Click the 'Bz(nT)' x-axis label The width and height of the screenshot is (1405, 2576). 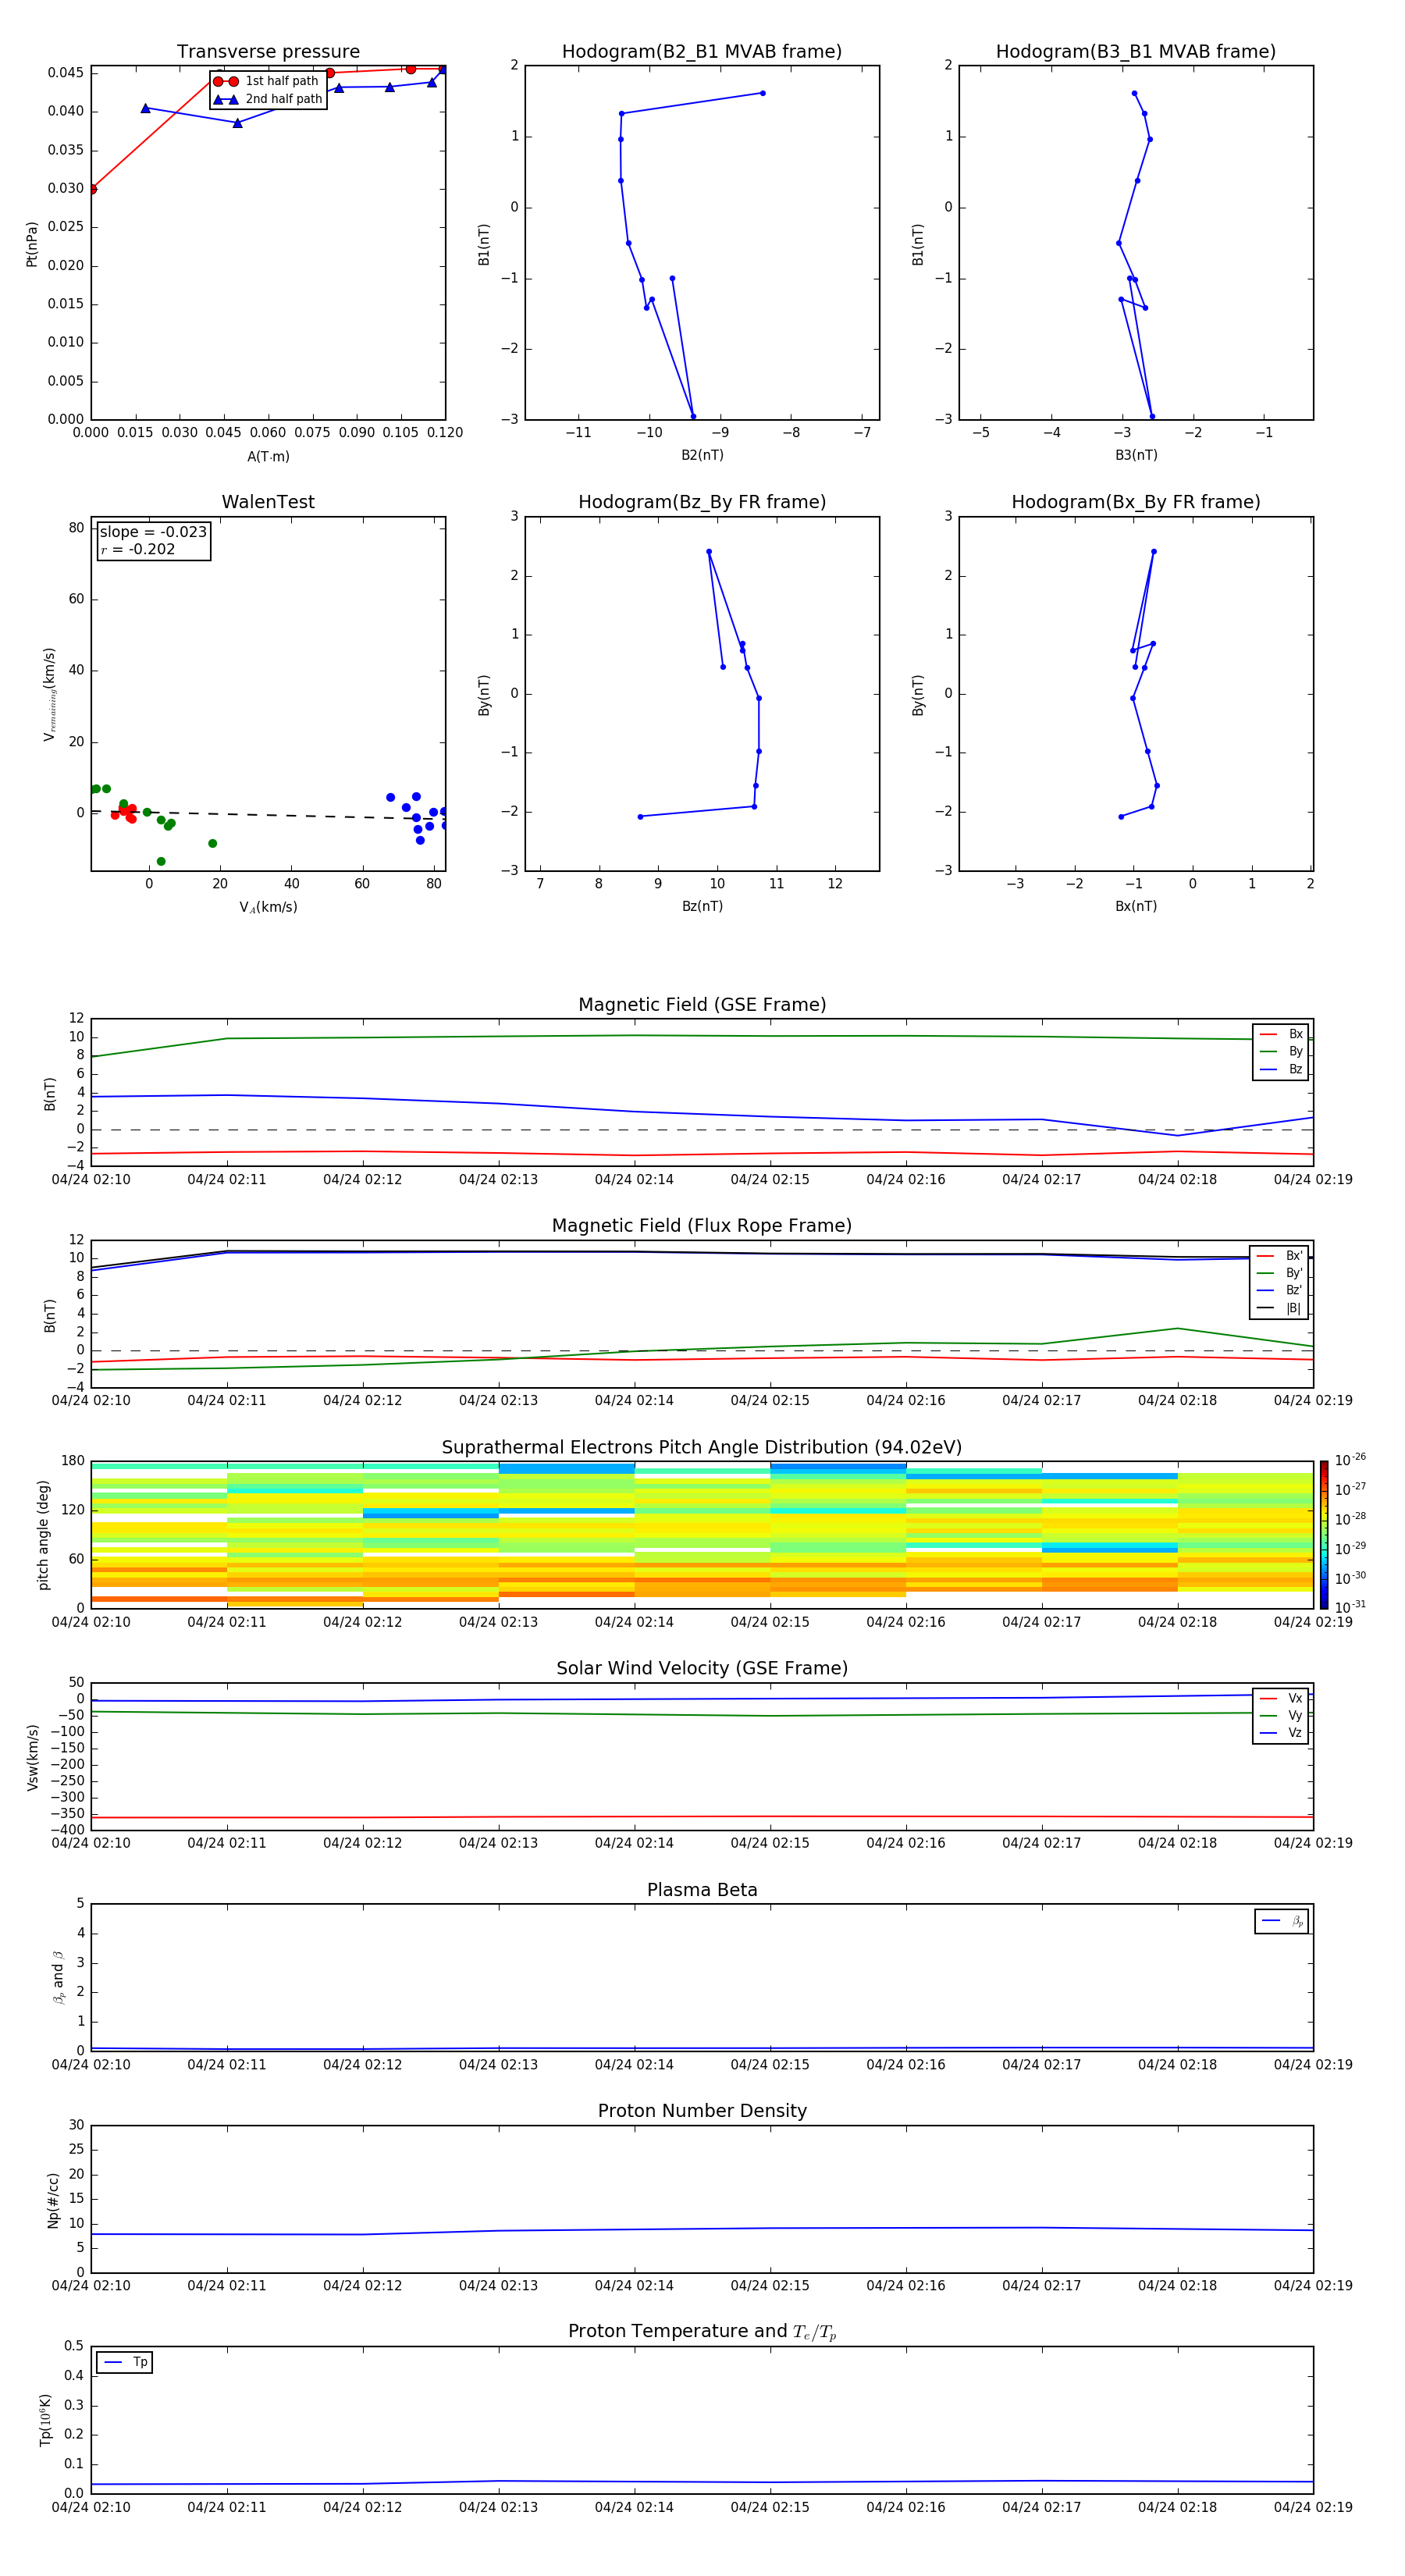pyautogui.click(x=702, y=906)
